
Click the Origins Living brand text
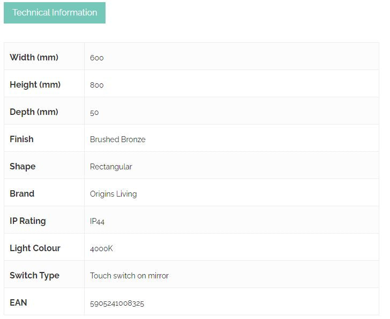(113, 194)
